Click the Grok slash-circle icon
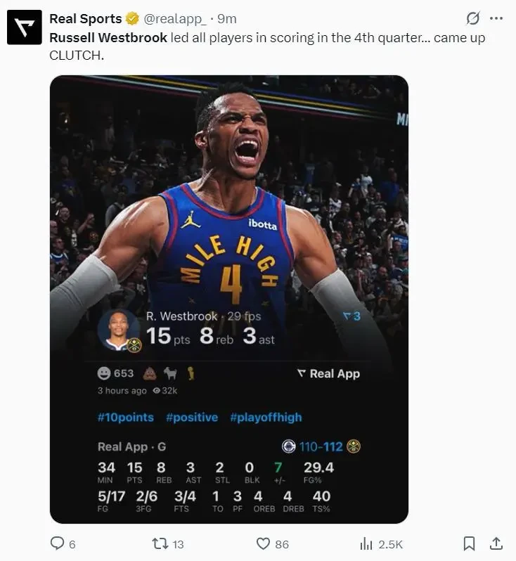Image resolution: width=516 pixels, height=561 pixels. pyautogui.click(x=472, y=18)
